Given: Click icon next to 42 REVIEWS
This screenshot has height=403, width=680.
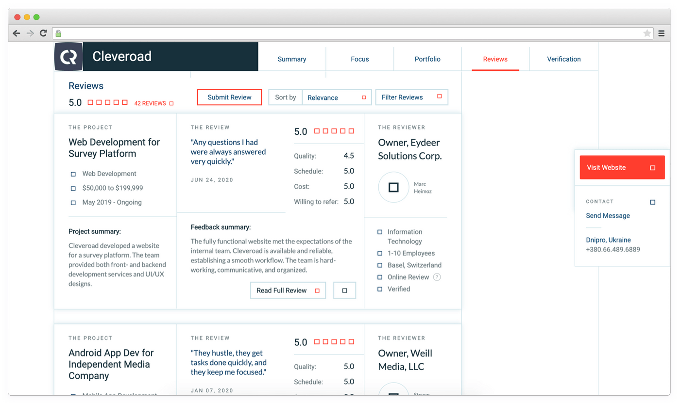Looking at the screenshot, I should (x=171, y=103).
